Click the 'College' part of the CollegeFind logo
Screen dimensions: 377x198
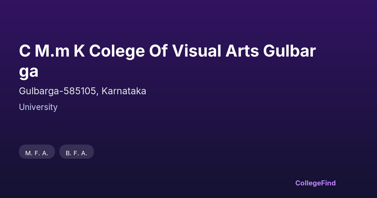coord(308,183)
